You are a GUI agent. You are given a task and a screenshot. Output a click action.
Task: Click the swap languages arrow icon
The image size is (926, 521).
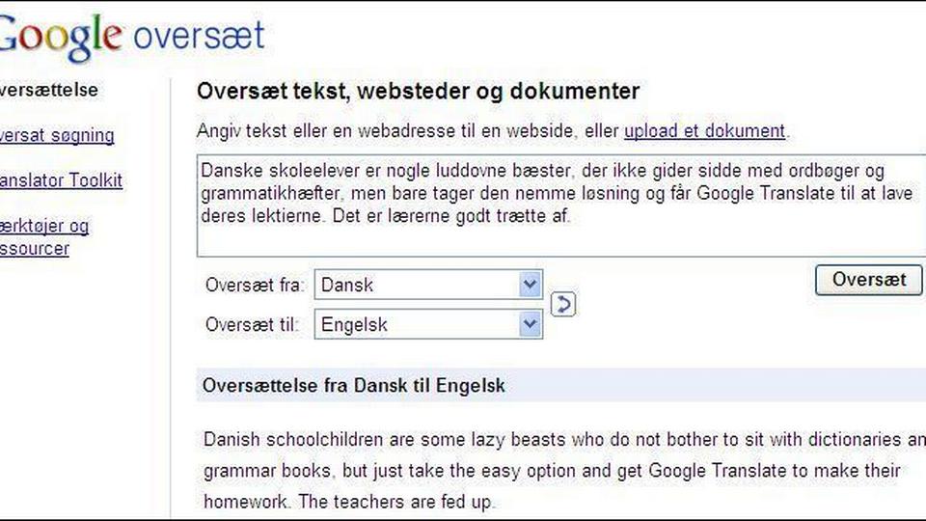[563, 305]
